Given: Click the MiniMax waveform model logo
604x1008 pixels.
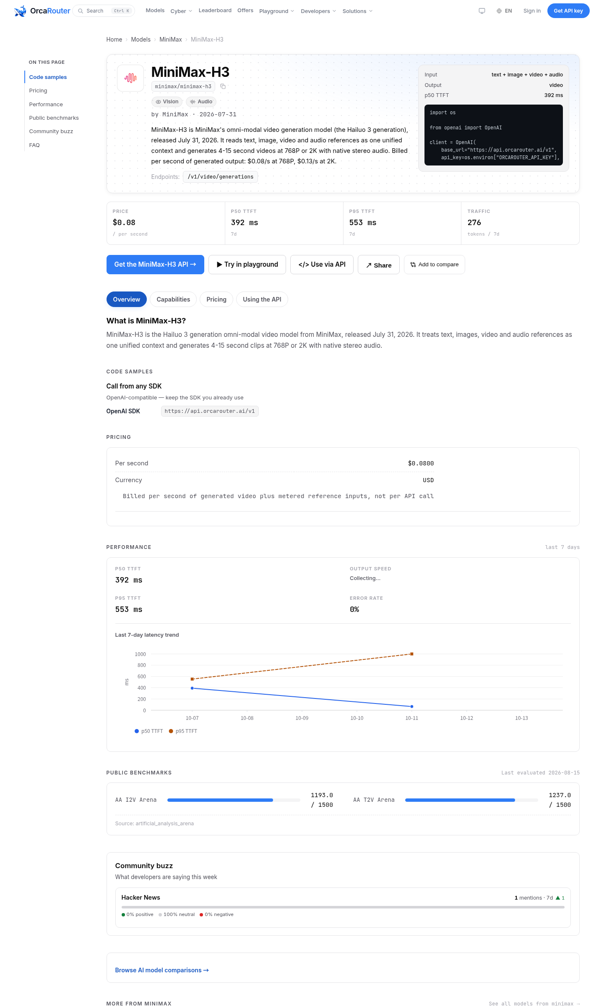Looking at the screenshot, I should [130, 78].
